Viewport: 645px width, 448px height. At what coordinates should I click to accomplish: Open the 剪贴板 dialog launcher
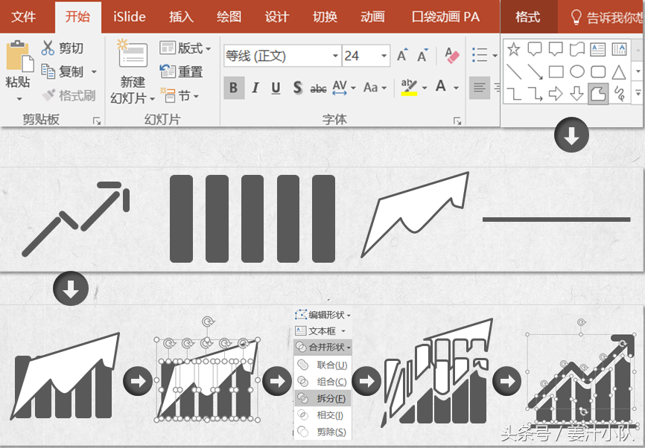pos(97,121)
